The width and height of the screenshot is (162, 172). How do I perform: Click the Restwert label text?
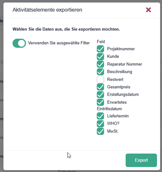[x=115, y=79]
